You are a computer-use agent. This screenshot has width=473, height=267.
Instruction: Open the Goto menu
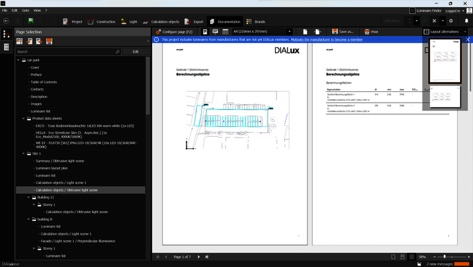coord(25,10)
